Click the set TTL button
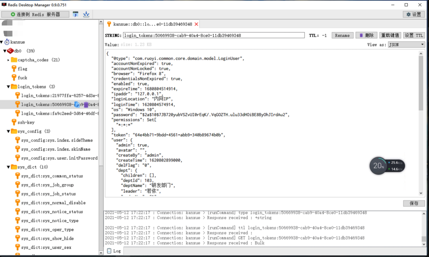The width and height of the screenshot is (429, 257). click(414, 35)
